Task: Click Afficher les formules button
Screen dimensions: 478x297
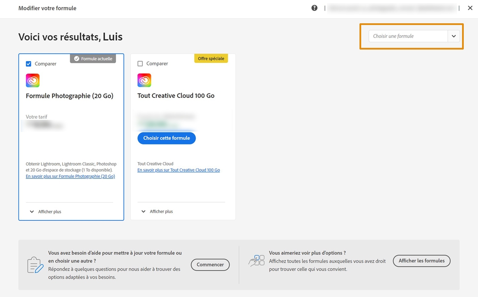Action: [x=422, y=261]
